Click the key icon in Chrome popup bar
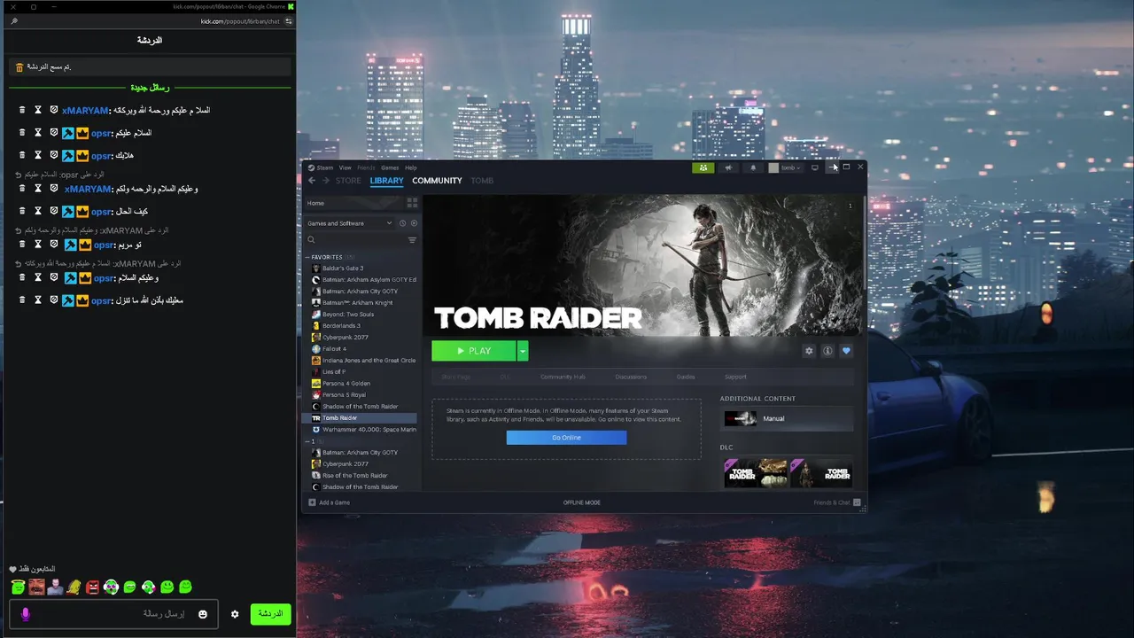The height and width of the screenshot is (638, 1134). coord(14,21)
